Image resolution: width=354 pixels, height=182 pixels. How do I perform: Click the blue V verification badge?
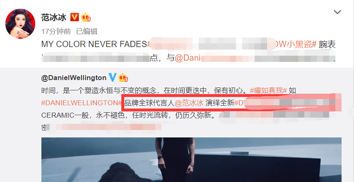click(113, 78)
